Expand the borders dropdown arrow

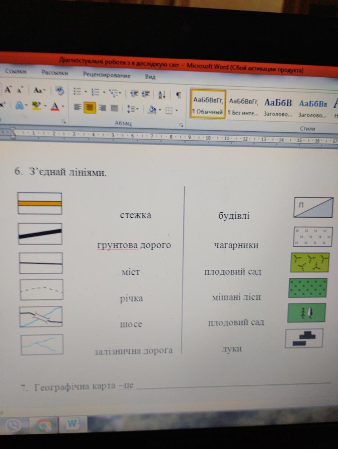[x=176, y=111]
